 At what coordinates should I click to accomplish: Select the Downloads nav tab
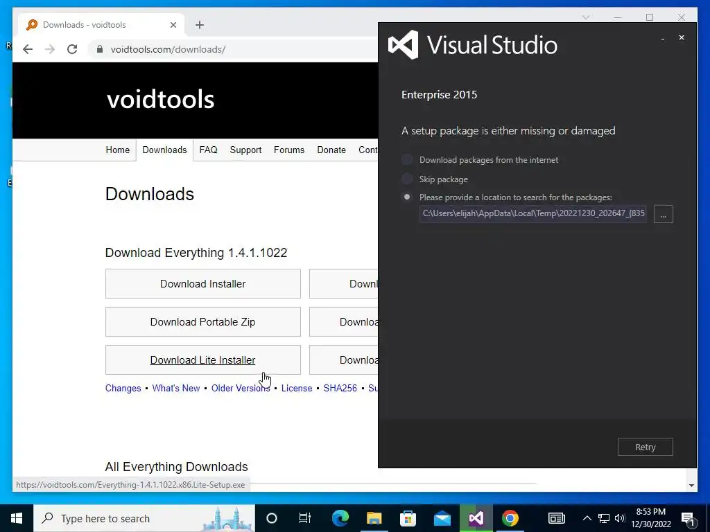(x=164, y=150)
